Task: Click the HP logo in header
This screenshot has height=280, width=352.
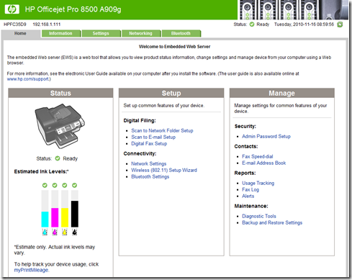Action: (12, 9)
